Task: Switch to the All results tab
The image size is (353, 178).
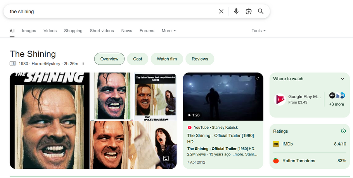Action: click(x=12, y=31)
